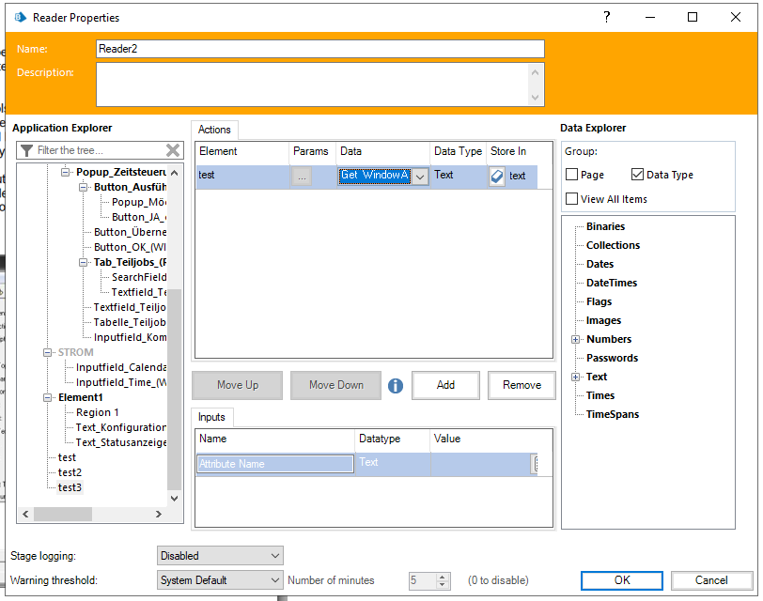The width and height of the screenshot is (763, 601).
Task: Click the Store In data item icon
Action: pos(497,176)
